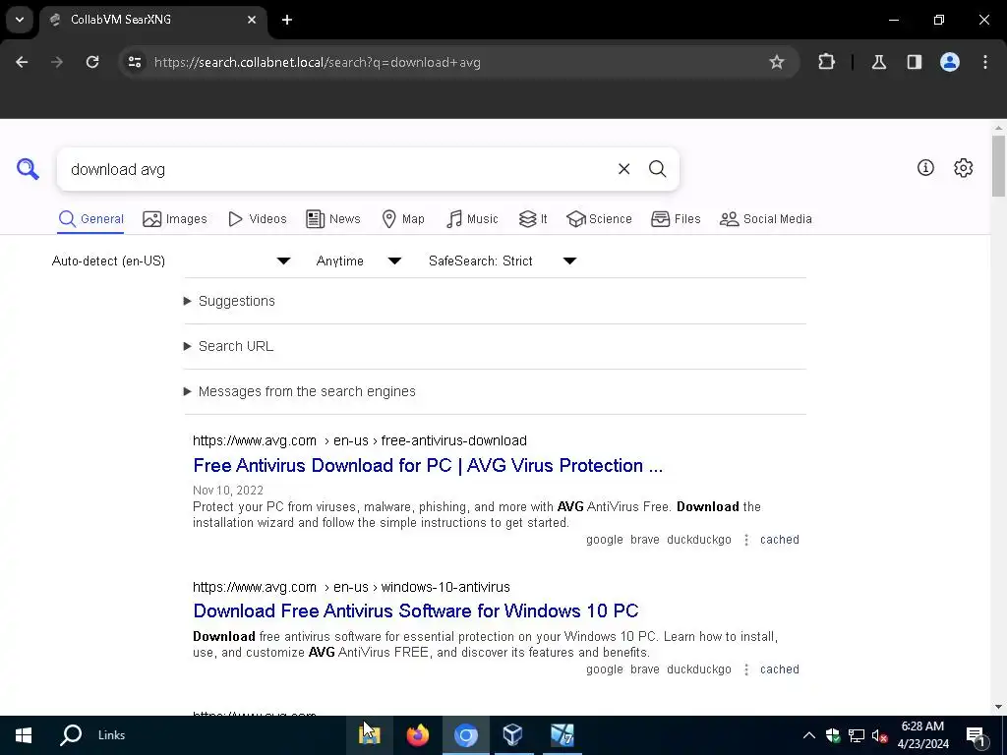Screen dimensions: 1007x755
Task: Reload the page
Action: pos(92,62)
